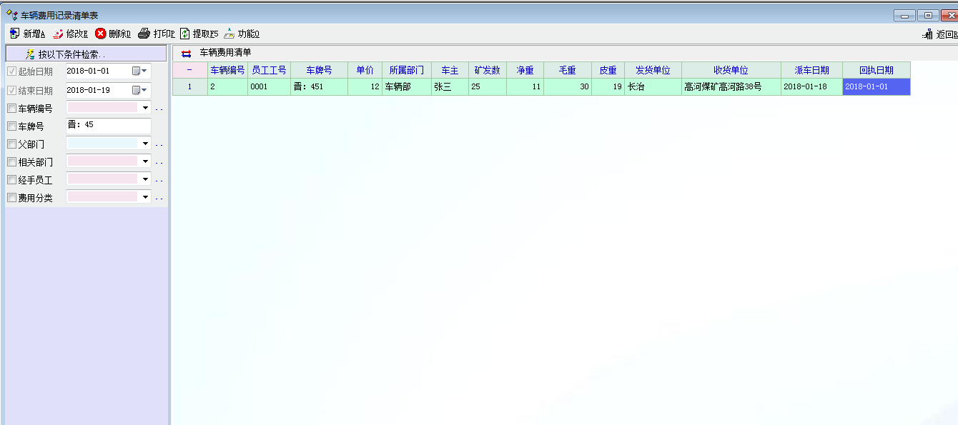This screenshot has width=958, height=425.
Task: Click the 提取 (Extract) F5 icon
Action: 185,34
